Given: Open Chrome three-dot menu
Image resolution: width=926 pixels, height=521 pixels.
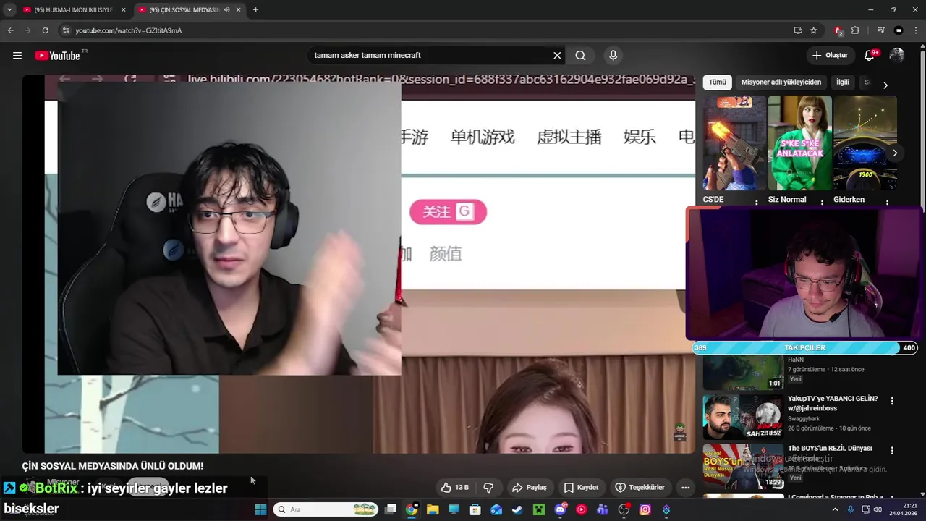Looking at the screenshot, I should pos(916,30).
